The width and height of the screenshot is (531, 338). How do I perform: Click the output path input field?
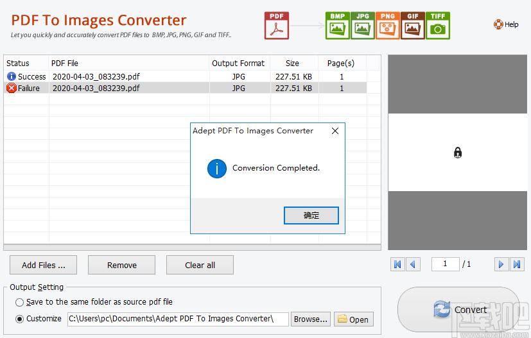[178, 319]
